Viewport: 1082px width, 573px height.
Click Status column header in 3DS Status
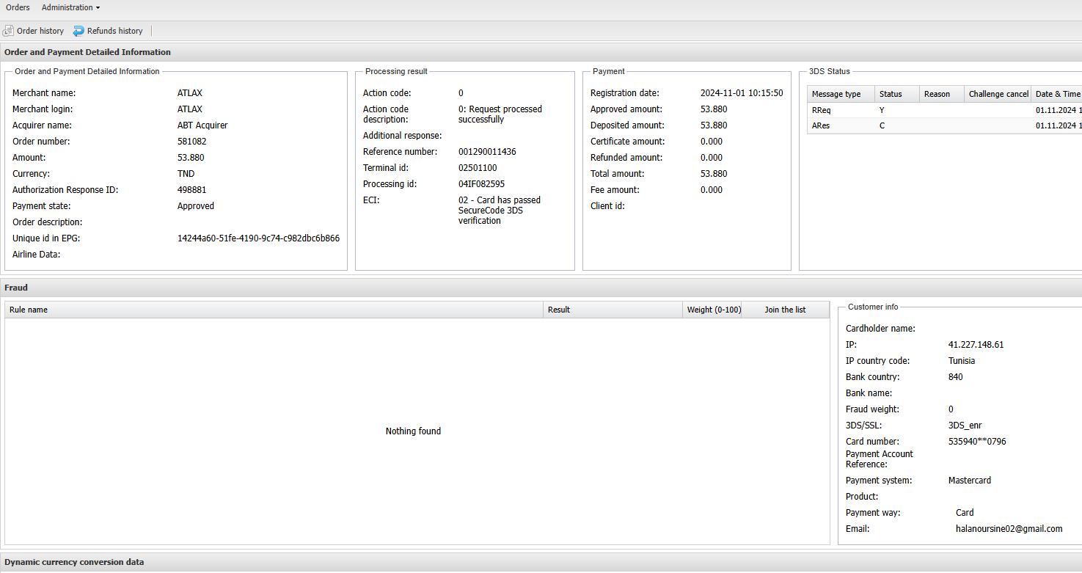click(x=891, y=94)
